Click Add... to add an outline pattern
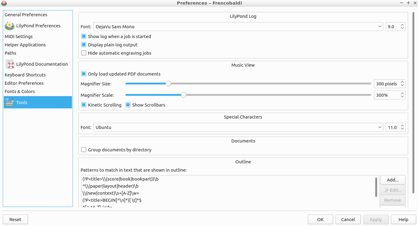This screenshot has width=418, height=226. (393, 180)
